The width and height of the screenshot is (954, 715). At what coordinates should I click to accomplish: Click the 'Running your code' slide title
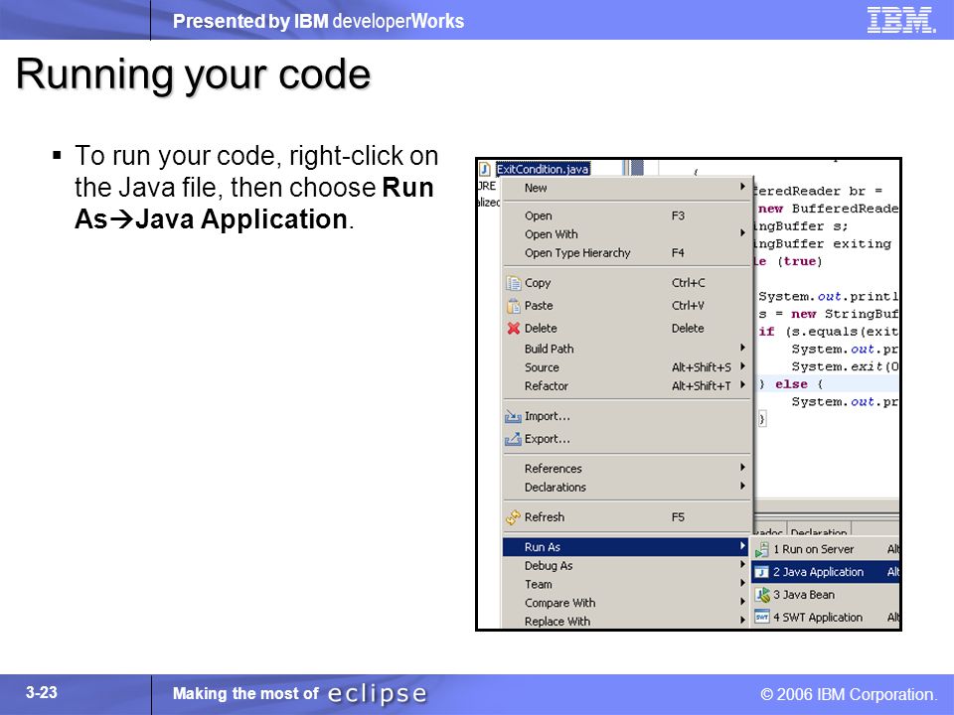[193, 74]
